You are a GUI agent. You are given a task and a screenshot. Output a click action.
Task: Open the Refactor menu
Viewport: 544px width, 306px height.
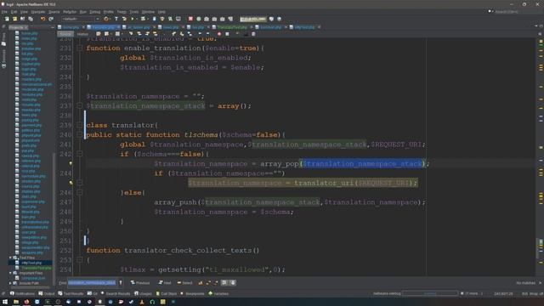pos(70,12)
